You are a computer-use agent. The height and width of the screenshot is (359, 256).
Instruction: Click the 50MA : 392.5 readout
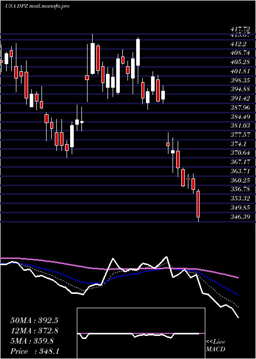click(x=33, y=321)
